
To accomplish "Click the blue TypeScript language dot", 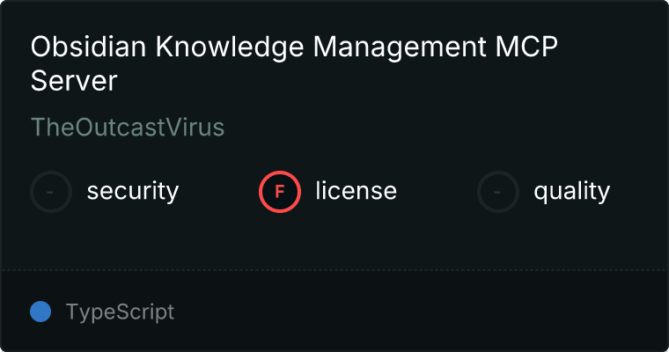I will [40, 312].
